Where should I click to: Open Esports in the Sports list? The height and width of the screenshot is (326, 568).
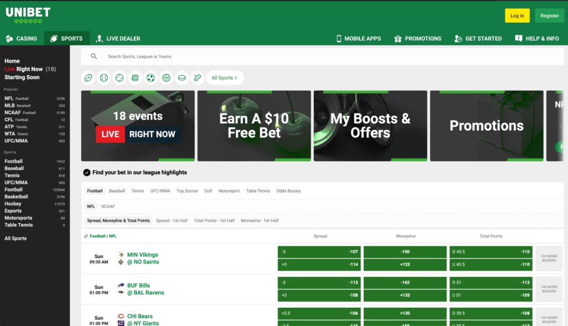pyautogui.click(x=34, y=211)
